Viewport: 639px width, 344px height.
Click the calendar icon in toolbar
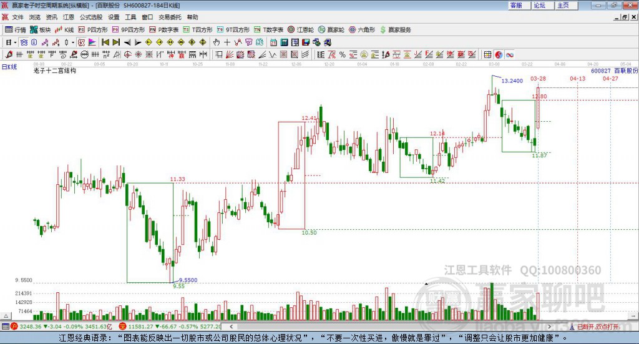pyautogui.click(x=273, y=42)
